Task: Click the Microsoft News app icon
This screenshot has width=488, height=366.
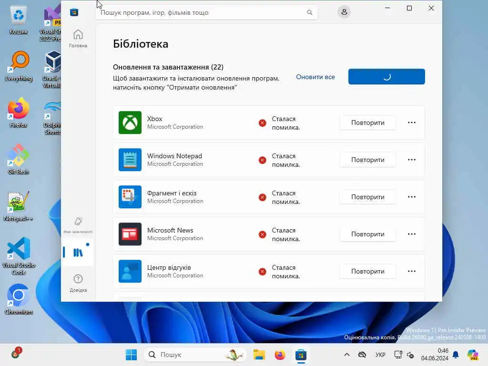Action: [x=130, y=234]
